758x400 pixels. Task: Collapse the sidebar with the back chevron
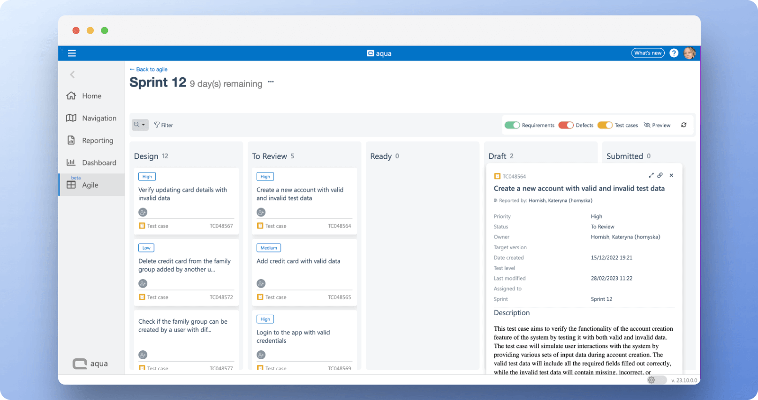72,74
